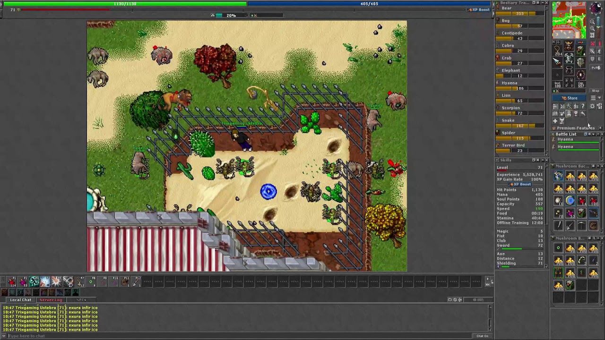The image size is (605, 340).
Task: Open dropdown arrow beside hamburger menu
Action: [599, 98]
